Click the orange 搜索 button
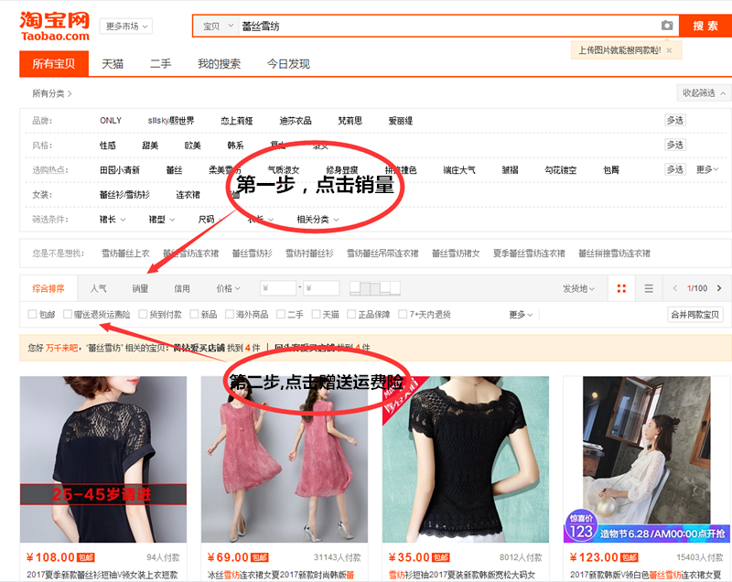Viewport: 732px width, 582px height. click(x=705, y=26)
